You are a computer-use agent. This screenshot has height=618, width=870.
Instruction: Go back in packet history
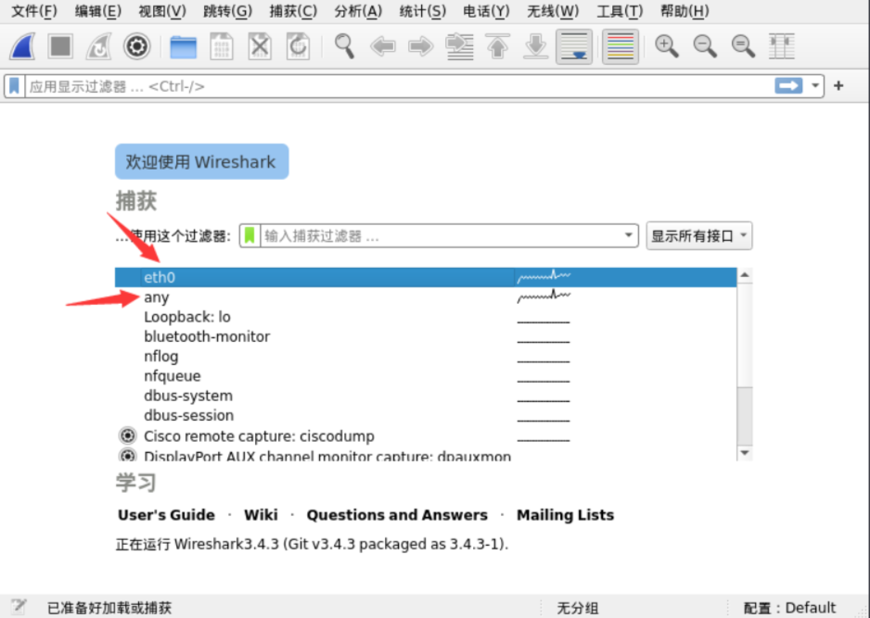tap(383, 46)
